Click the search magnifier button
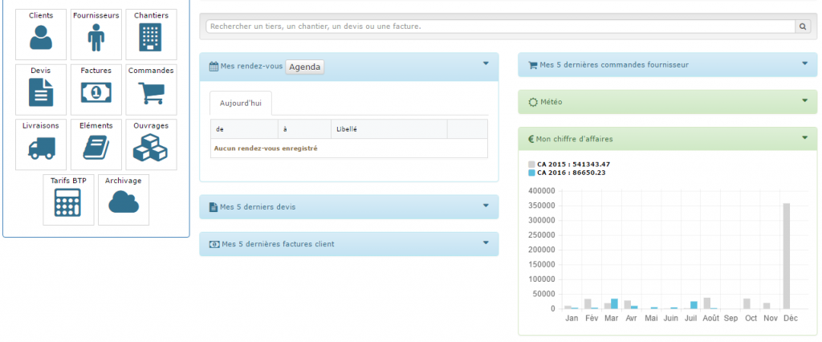The image size is (822, 342). (803, 26)
